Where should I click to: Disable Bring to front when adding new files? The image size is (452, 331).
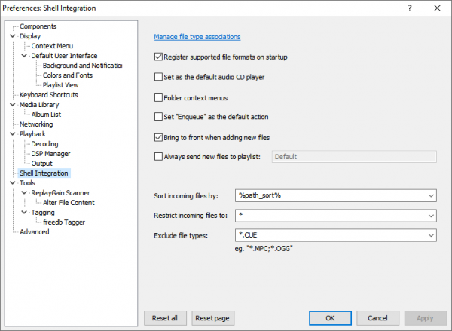click(158, 137)
